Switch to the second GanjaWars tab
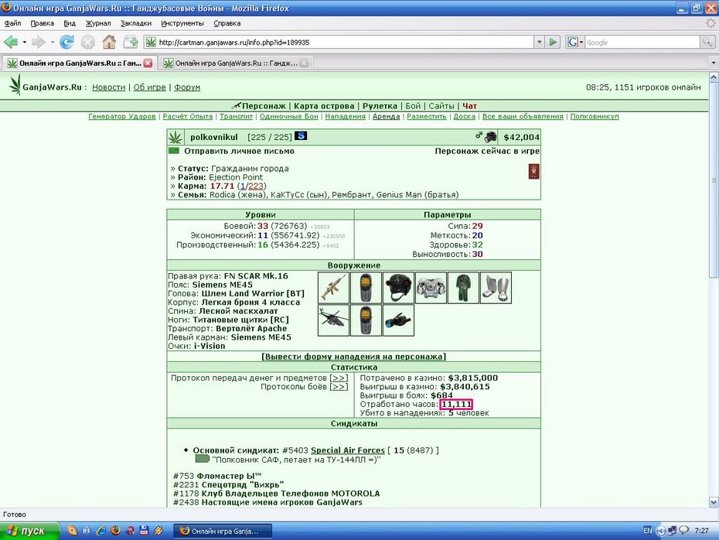The width and height of the screenshot is (719, 540). pyautogui.click(x=235, y=63)
